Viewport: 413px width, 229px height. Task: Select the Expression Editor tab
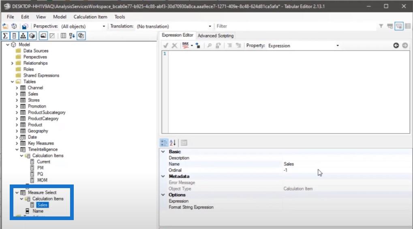click(177, 35)
